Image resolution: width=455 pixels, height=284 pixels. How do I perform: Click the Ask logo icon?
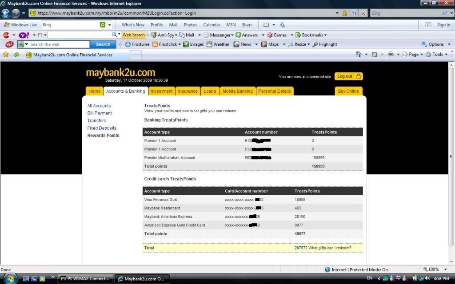[x=9, y=44]
